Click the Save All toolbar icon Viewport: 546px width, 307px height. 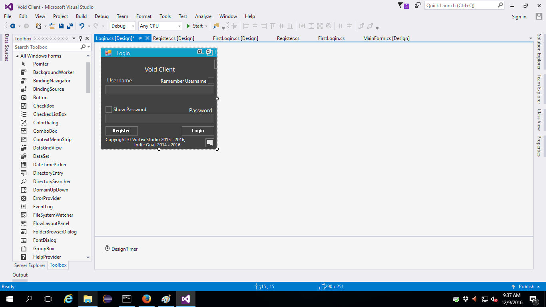(x=70, y=26)
